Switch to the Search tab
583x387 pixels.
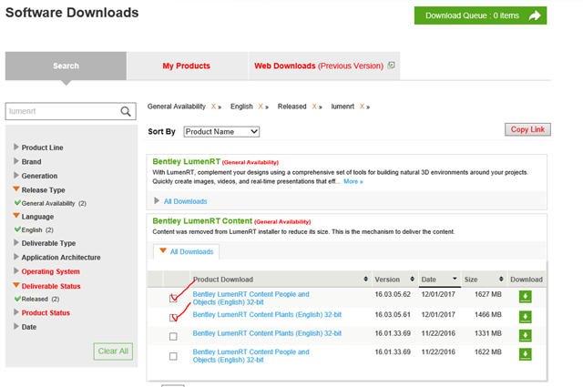(66, 66)
